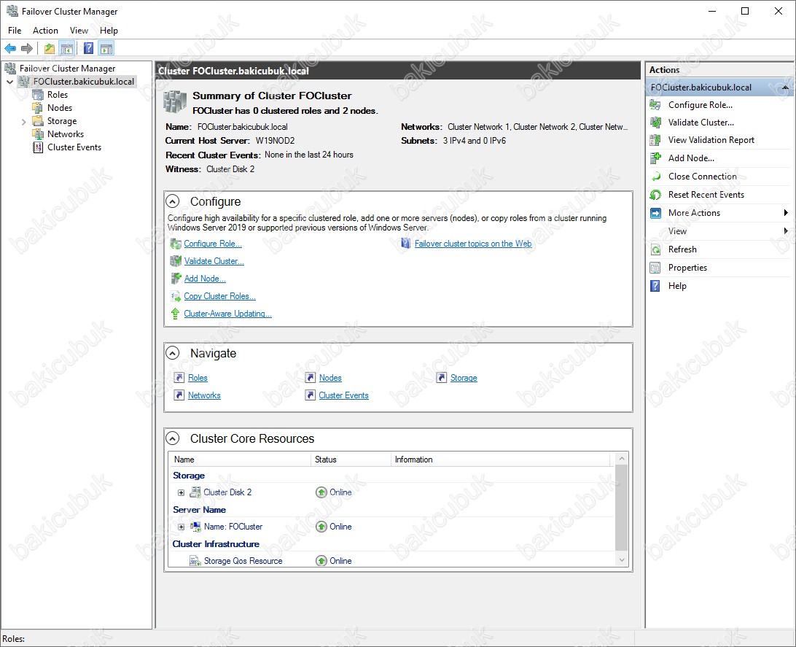Click the Forward arrow toolbar icon

26,49
